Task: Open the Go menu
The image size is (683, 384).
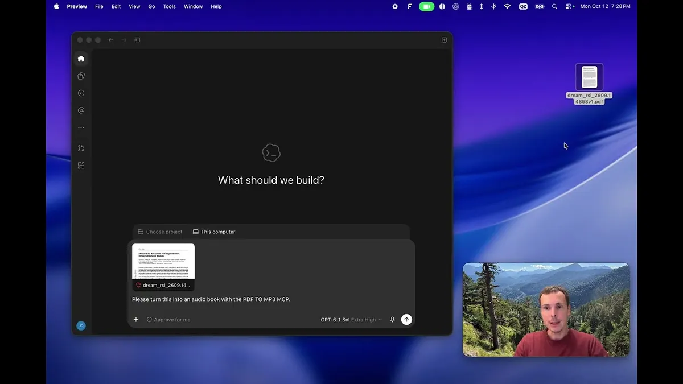Action: [x=151, y=6]
